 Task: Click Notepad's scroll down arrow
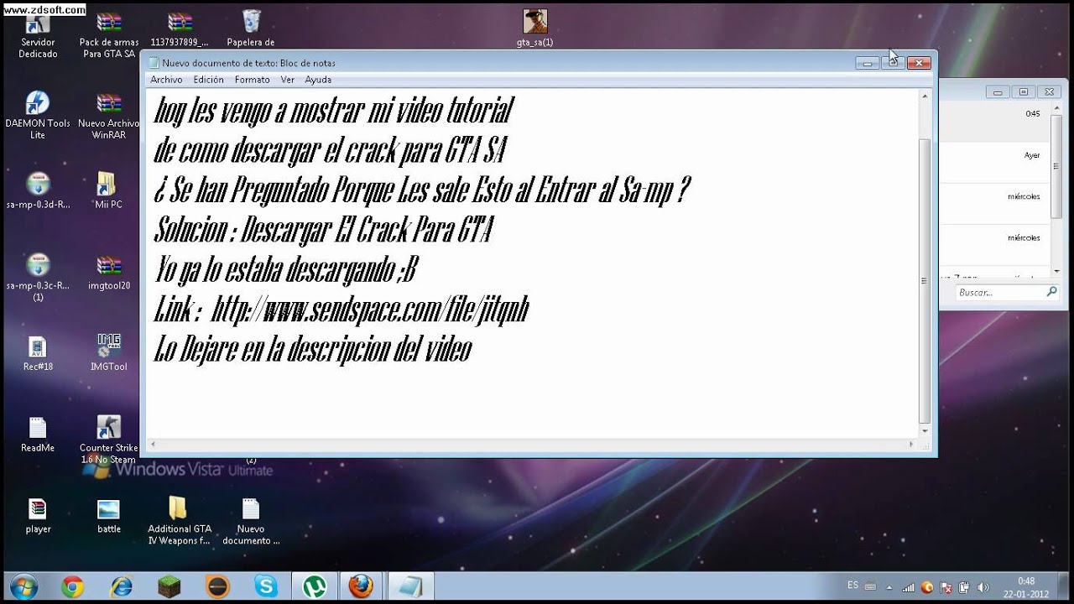[x=925, y=431]
